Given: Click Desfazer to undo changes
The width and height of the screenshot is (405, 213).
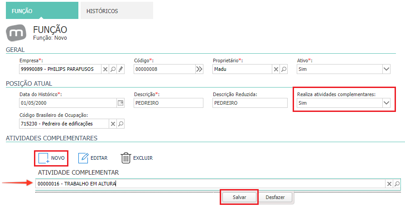Looking at the screenshot, I should point(275,197).
